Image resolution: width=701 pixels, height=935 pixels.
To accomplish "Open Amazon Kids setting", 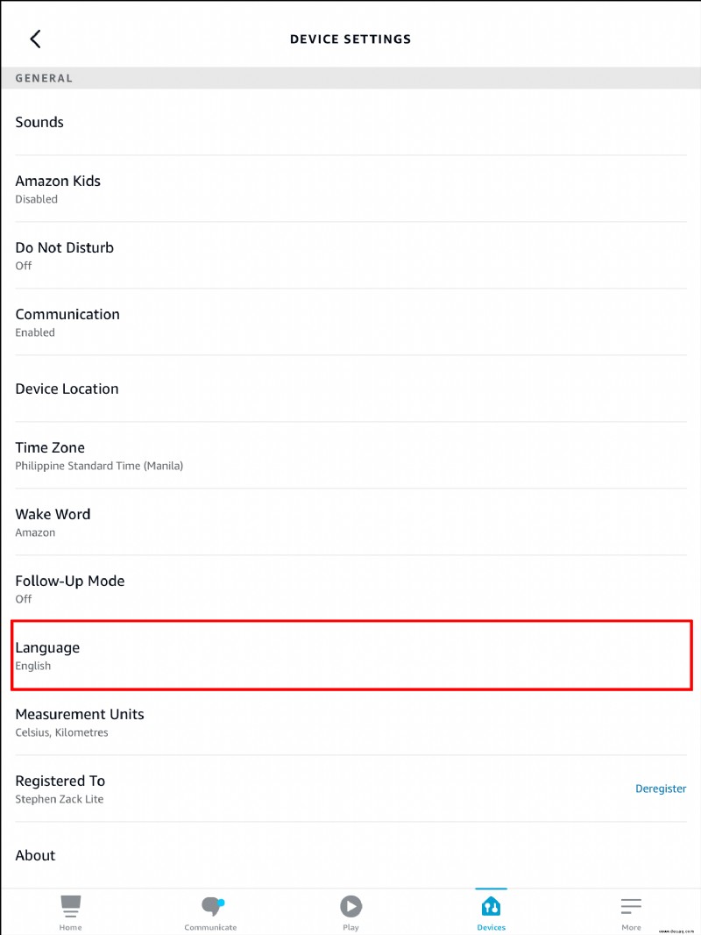I will pyautogui.click(x=350, y=189).
